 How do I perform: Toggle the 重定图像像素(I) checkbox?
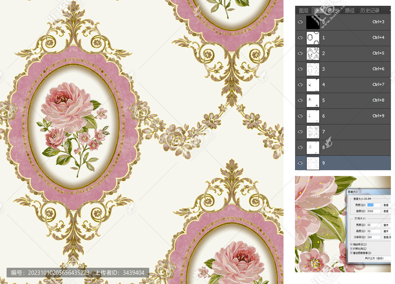tap(352, 253)
